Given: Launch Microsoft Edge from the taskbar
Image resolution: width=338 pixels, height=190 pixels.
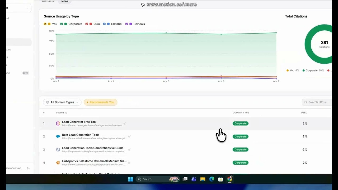Looking at the screenshot, I should click(212, 179).
